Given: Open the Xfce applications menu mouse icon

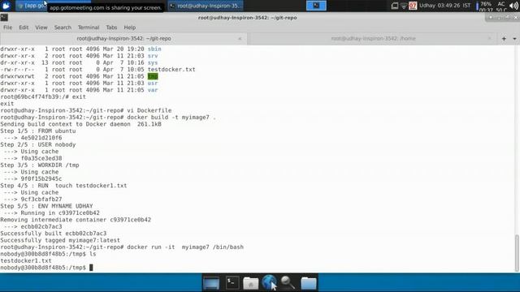Looking at the screenshot, I should [6, 6].
